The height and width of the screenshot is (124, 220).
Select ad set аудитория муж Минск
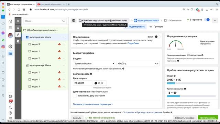45,65
